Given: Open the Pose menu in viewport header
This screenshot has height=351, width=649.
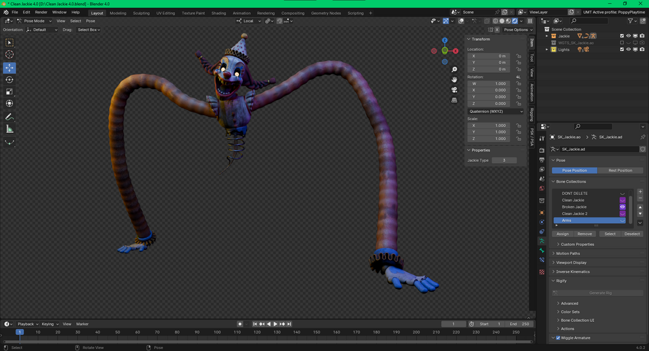Looking at the screenshot, I should point(90,21).
